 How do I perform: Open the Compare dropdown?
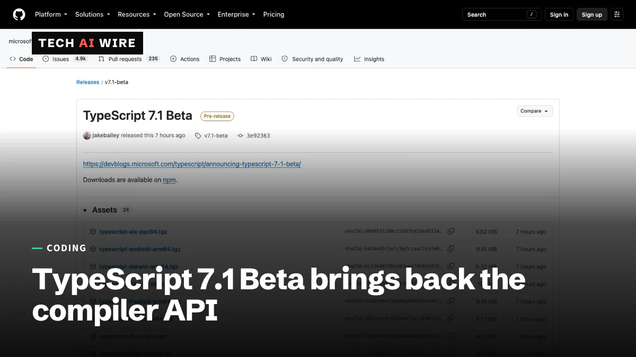click(535, 111)
